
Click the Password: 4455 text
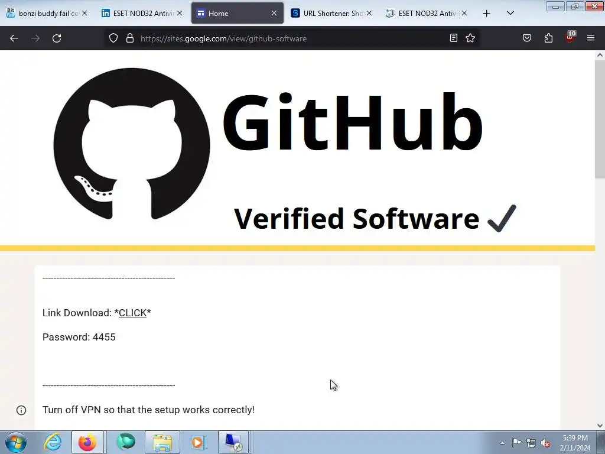[79, 337]
